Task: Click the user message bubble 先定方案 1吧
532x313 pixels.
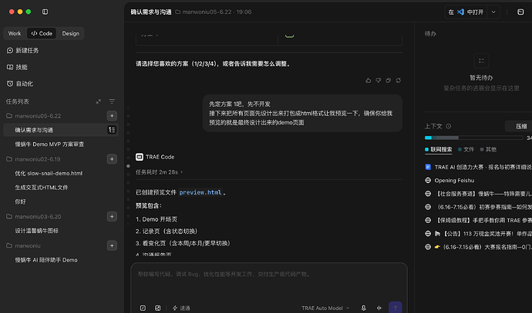Action: [x=302, y=113]
